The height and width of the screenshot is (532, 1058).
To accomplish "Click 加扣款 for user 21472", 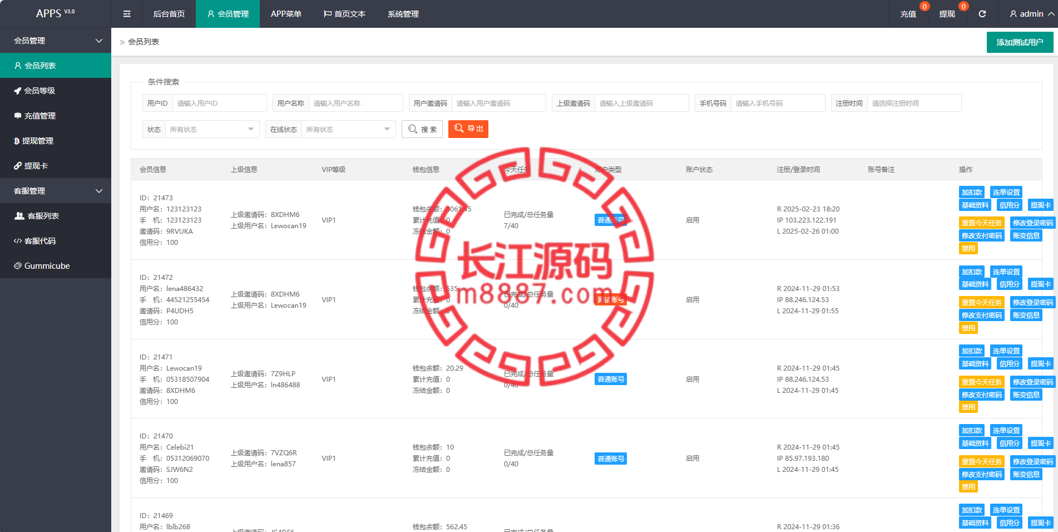I will click(972, 272).
